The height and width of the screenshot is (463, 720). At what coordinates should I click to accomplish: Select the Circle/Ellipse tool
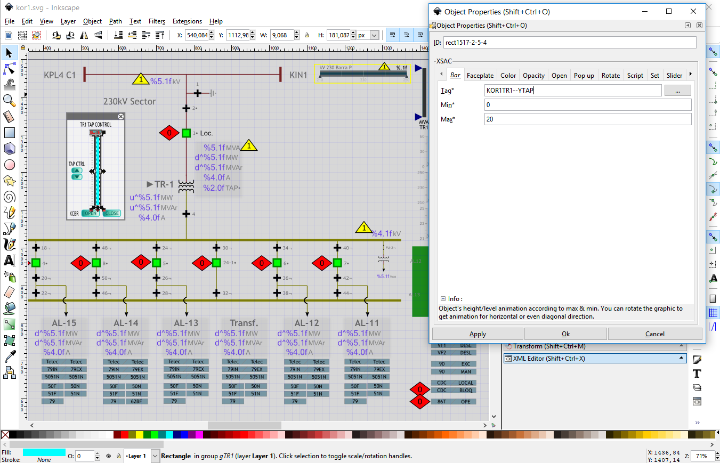coord(9,165)
